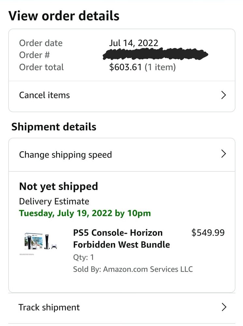Click the Order total label
The height and width of the screenshot is (326, 243).
coord(41,67)
